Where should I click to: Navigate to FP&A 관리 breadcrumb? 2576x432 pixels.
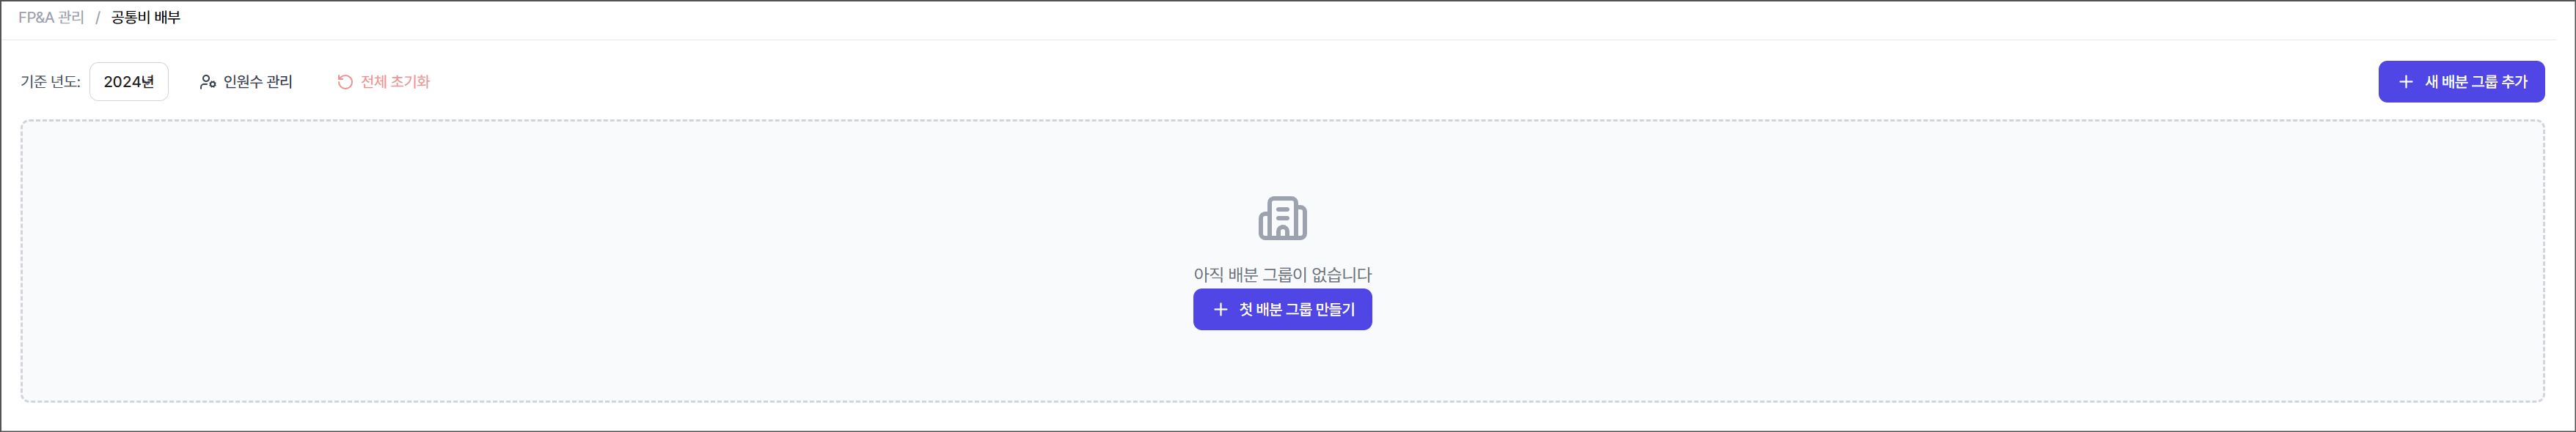click(x=51, y=18)
